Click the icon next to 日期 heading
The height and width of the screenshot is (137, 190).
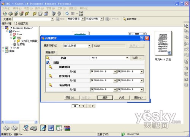pyautogui.click(x=48, y=63)
